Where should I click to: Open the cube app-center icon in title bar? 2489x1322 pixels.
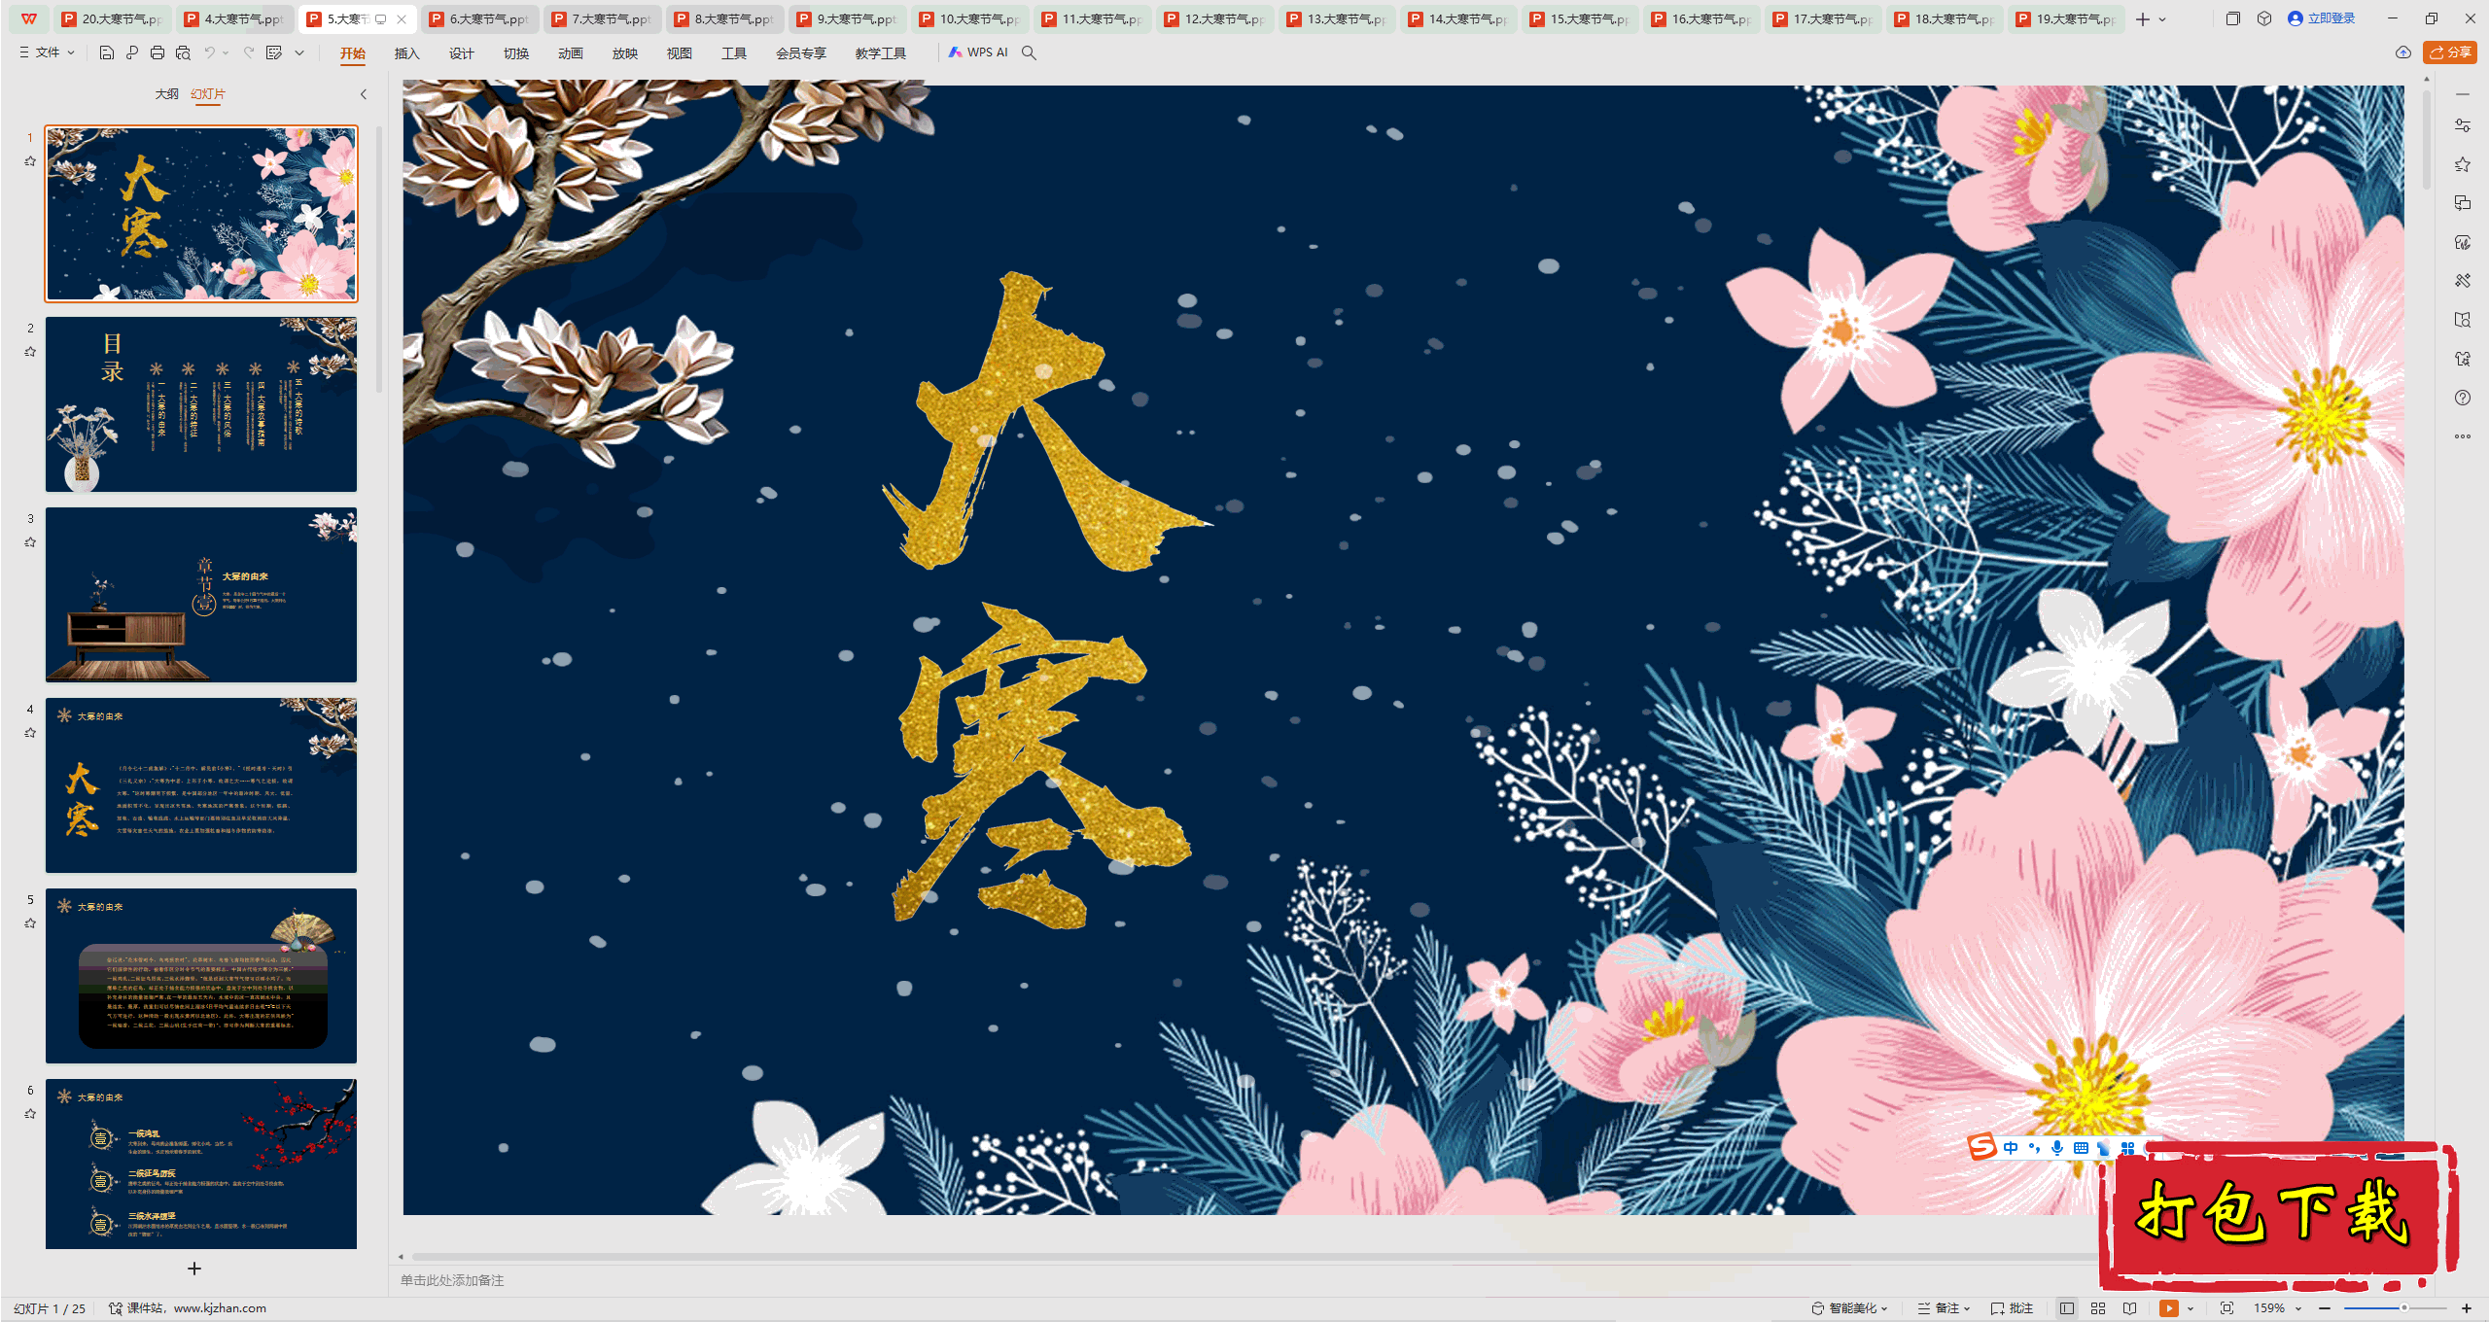pyautogui.click(x=2264, y=18)
